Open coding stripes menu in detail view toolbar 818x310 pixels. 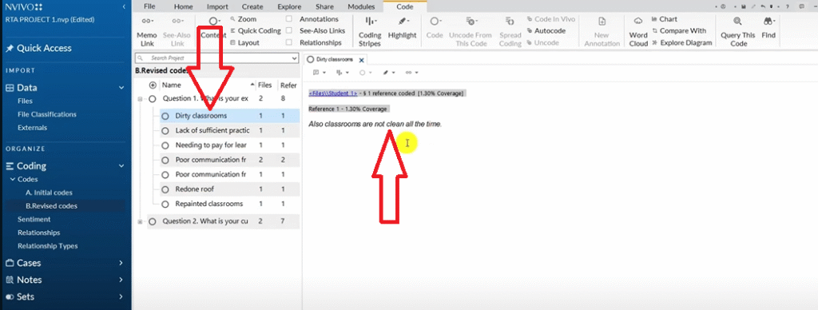tap(342, 73)
